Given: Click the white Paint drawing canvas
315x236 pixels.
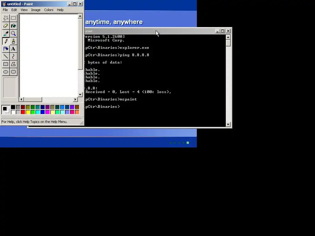Looking at the screenshot, I should (49, 55).
